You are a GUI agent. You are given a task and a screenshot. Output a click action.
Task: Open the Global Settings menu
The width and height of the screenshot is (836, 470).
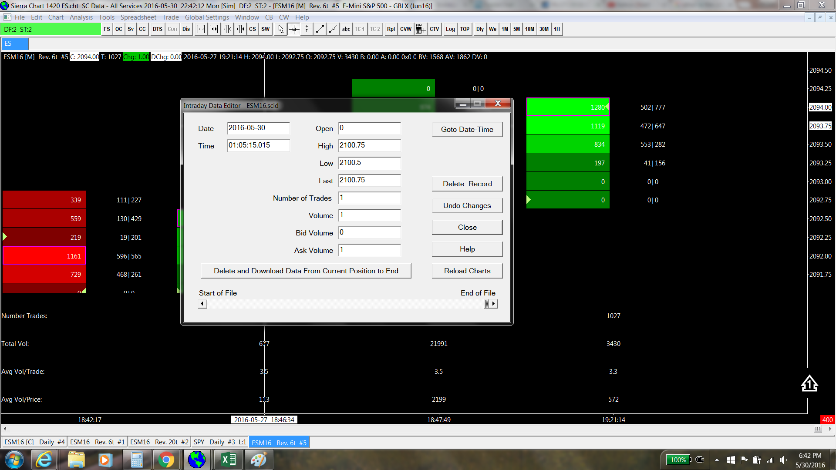pos(207,17)
